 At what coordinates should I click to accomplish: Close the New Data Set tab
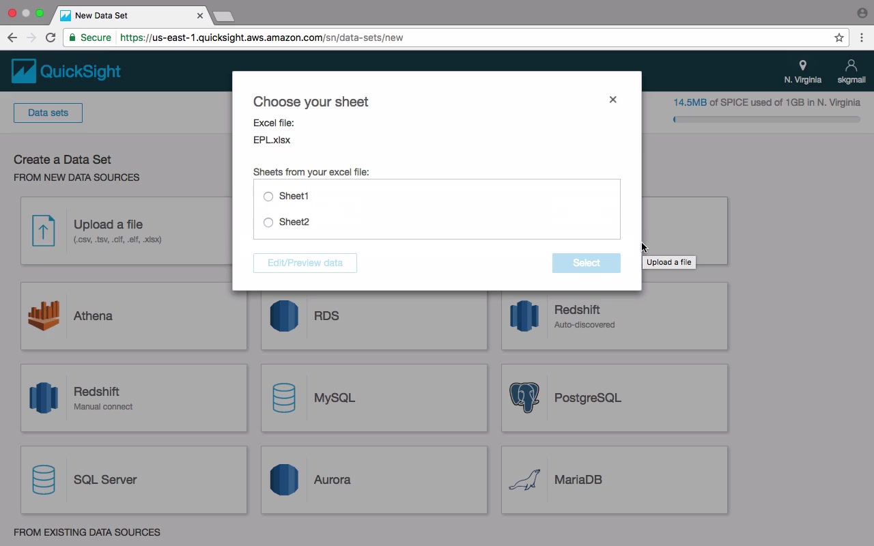click(200, 15)
